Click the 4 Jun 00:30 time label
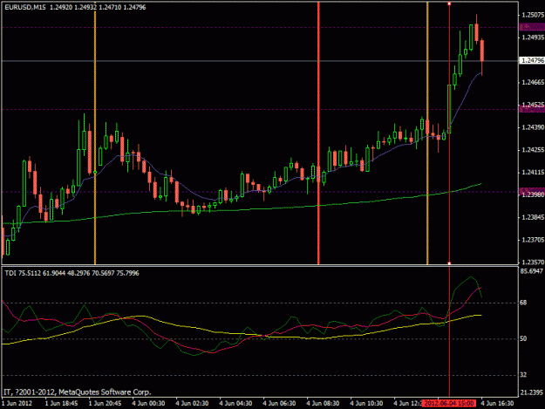This screenshot has height=409, width=545. [x=149, y=404]
